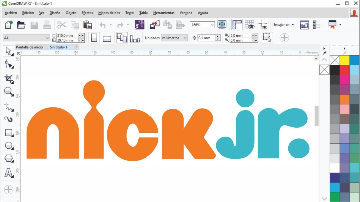Viewport: 360px width, 202px height.
Task: Open Application launcher dropdown arrow
Action: tap(340, 25)
